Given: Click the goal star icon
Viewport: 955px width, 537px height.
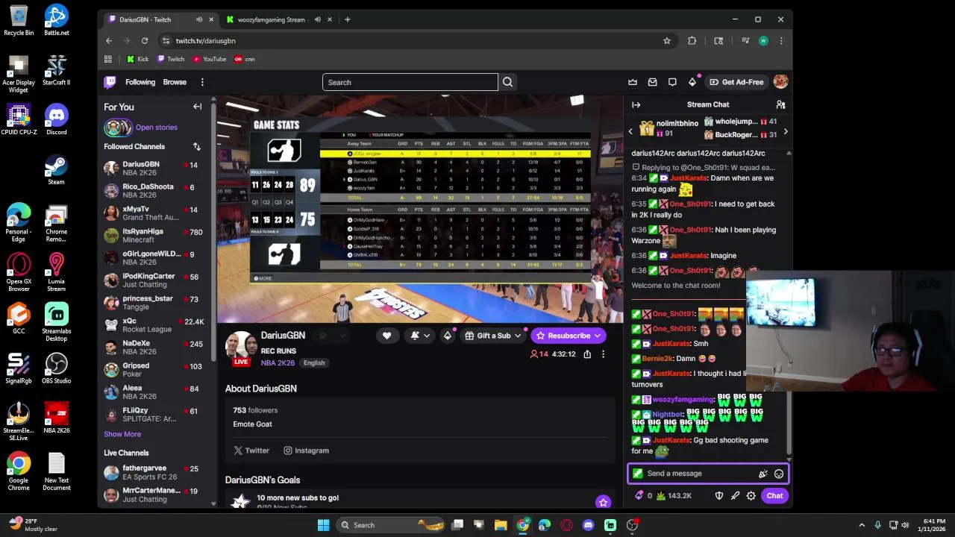Looking at the screenshot, I should point(603,502).
